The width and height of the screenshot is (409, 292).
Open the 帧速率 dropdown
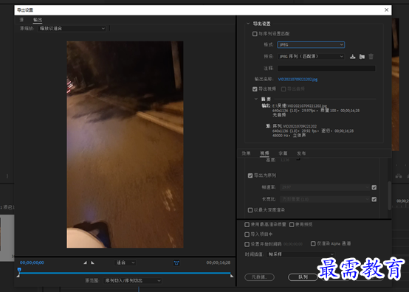click(x=325, y=187)
